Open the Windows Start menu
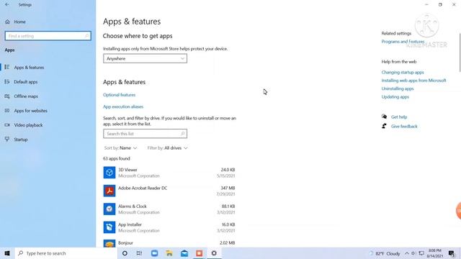The image size is (461, 259). click(x=7, y=253)
